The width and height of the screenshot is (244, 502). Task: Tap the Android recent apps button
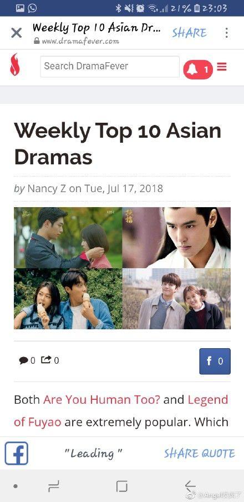click(x=53, y=486)
